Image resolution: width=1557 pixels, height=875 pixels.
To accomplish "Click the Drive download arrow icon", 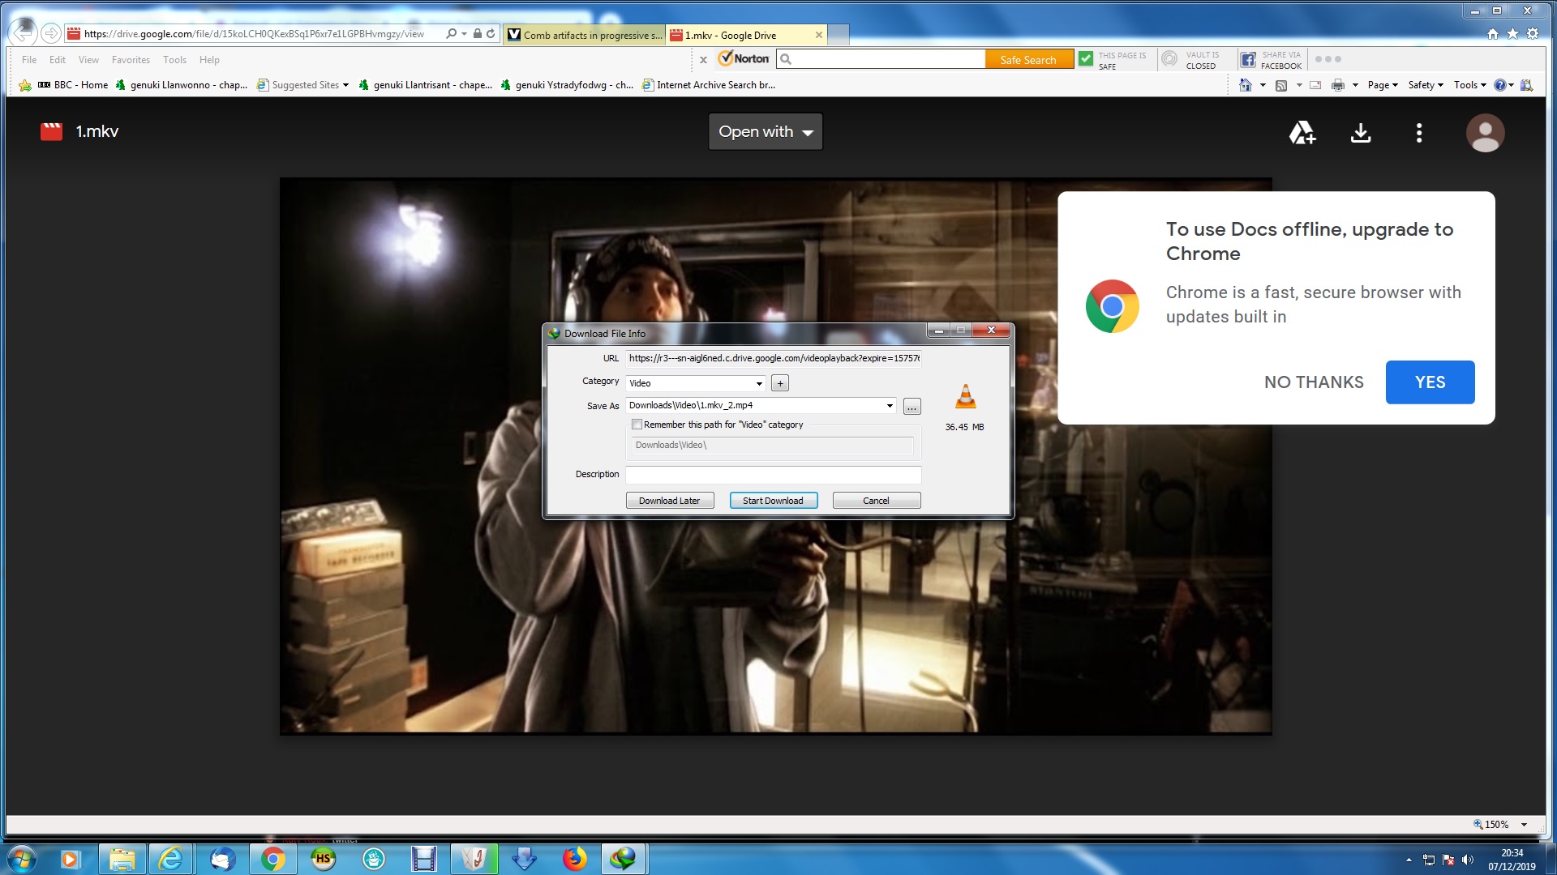I will [x=1361, y=132].
